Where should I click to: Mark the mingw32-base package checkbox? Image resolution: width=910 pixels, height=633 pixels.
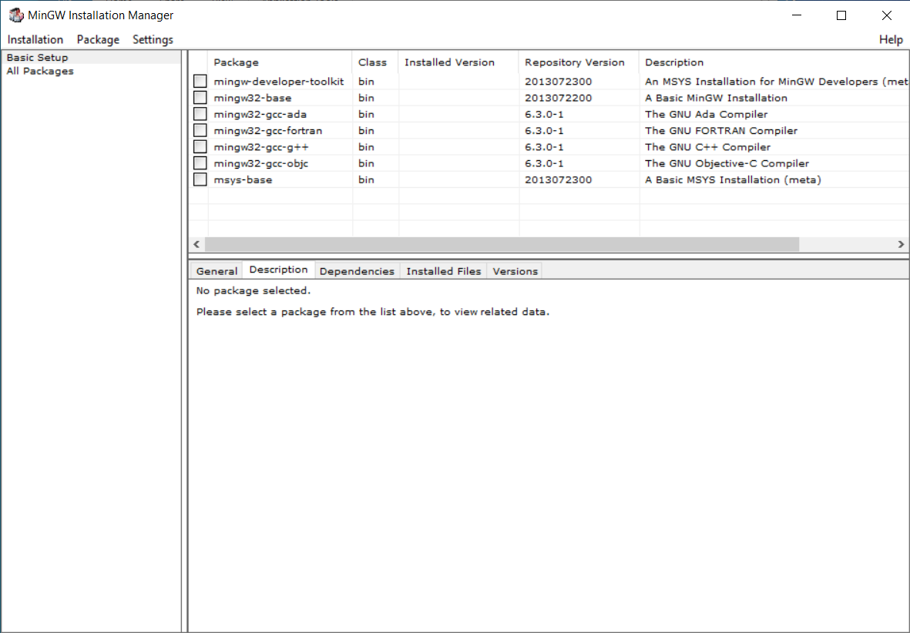pyautogui.click(x=200, y=98)
